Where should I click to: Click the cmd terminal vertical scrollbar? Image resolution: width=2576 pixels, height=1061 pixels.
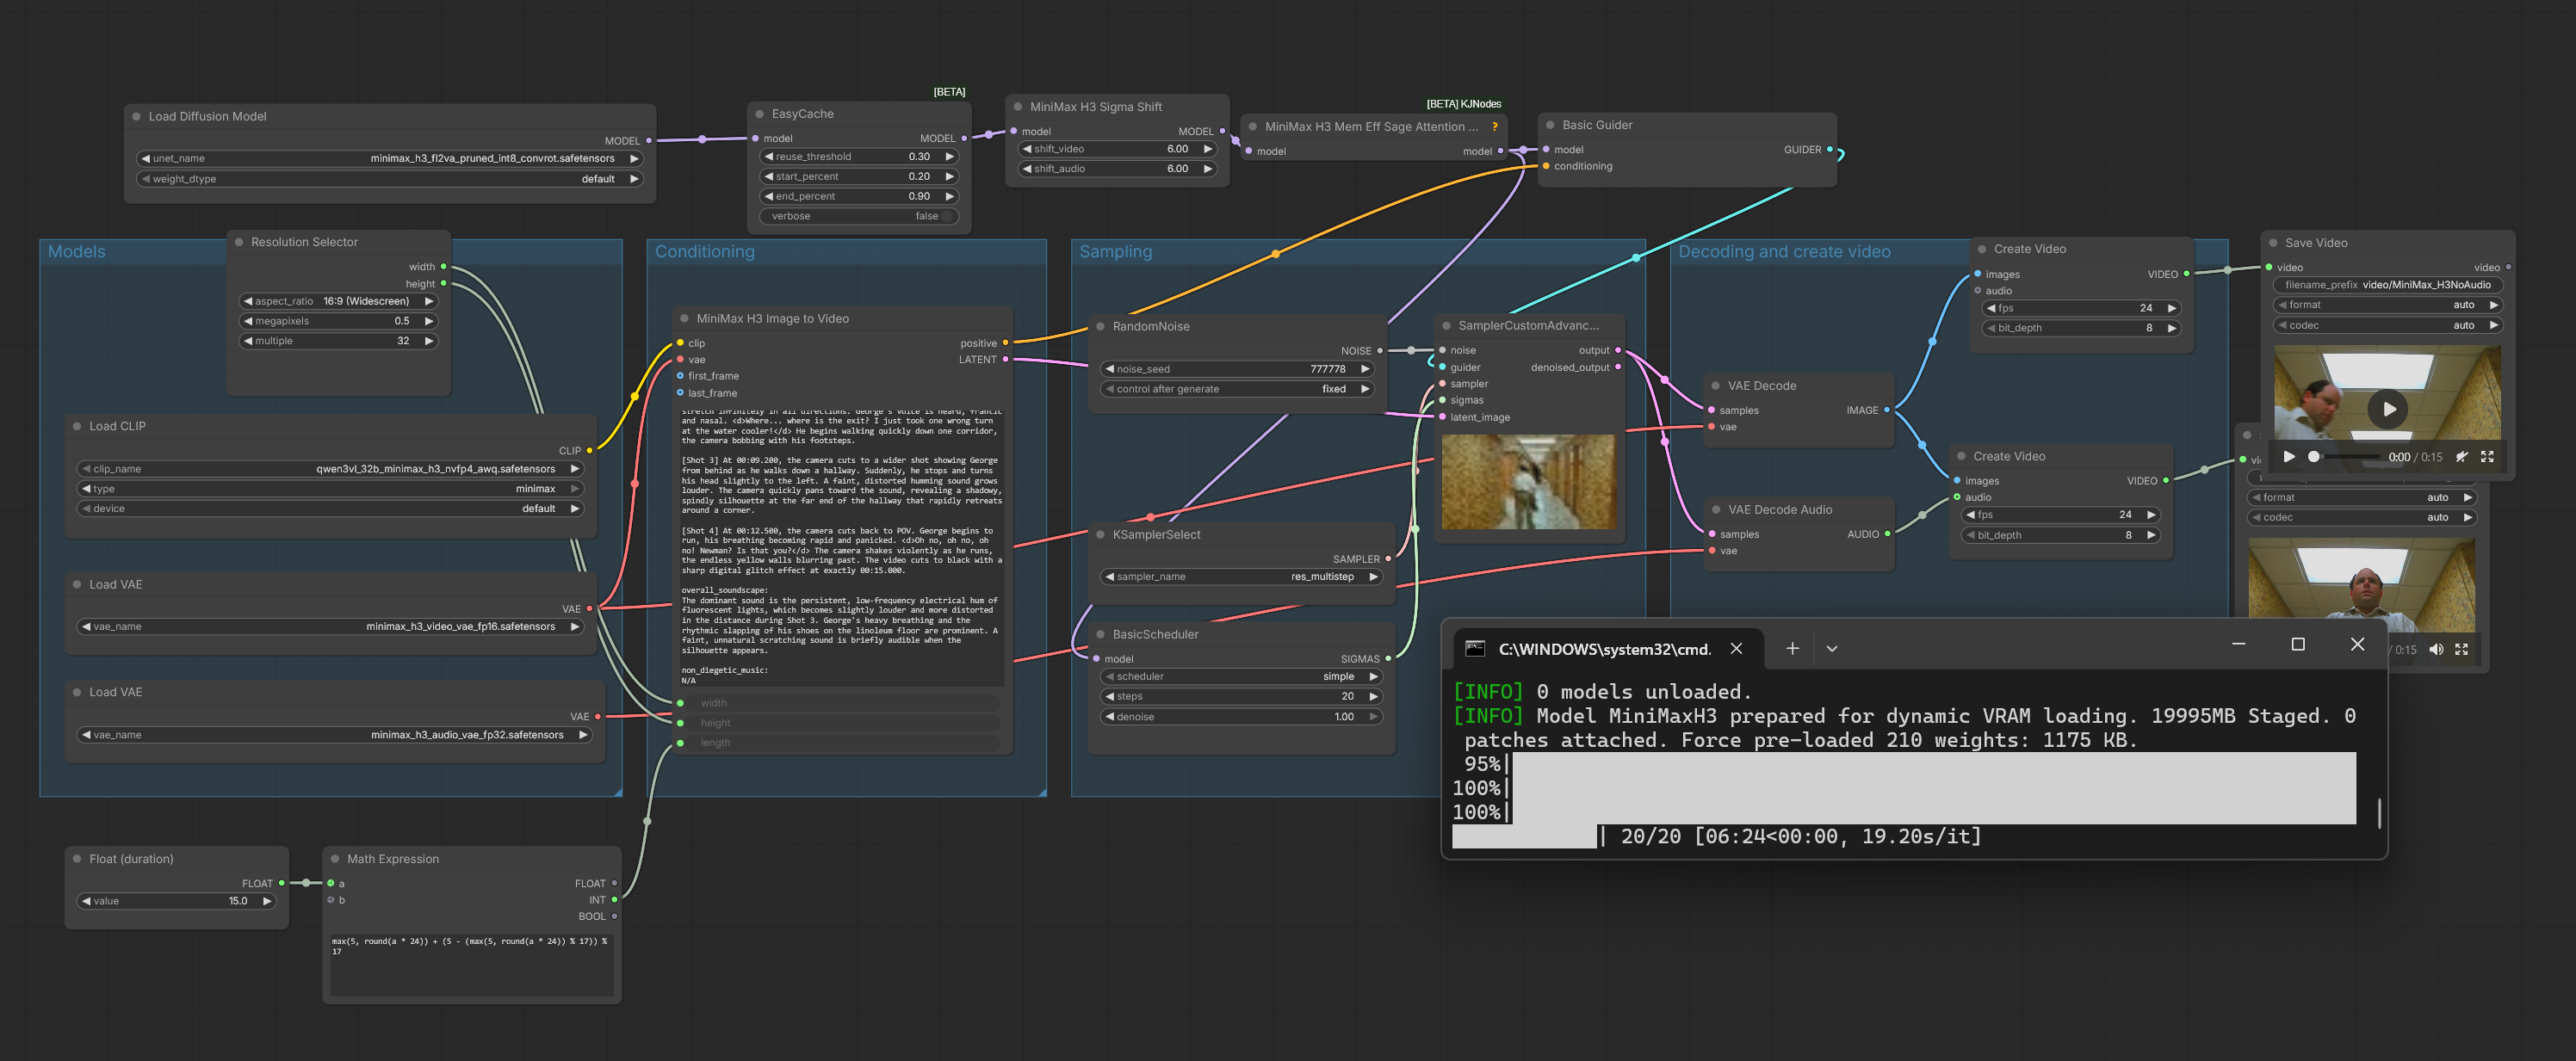coord(2378,812)
